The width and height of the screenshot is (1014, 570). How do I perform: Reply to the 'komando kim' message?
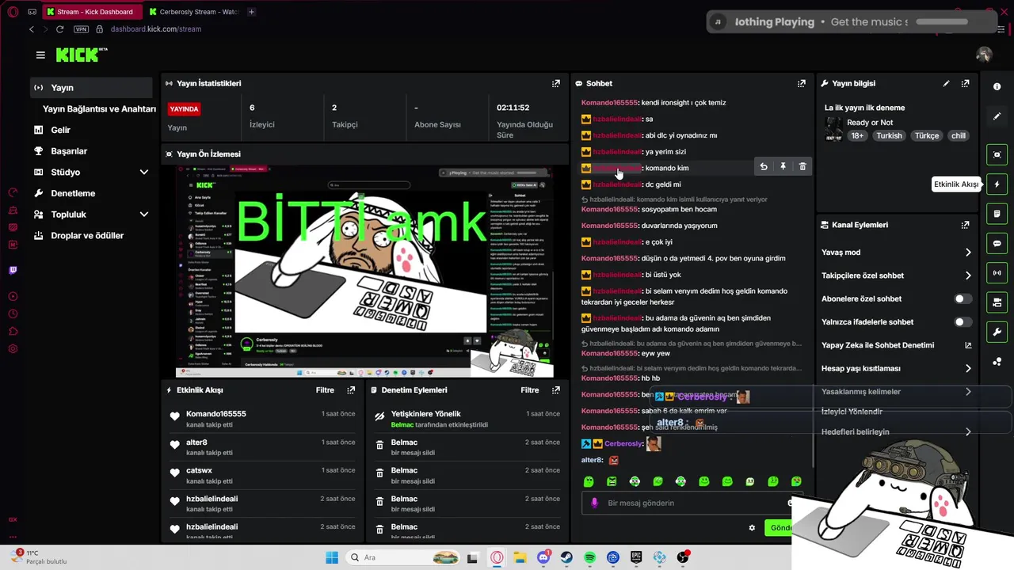[x=764, y=167]
